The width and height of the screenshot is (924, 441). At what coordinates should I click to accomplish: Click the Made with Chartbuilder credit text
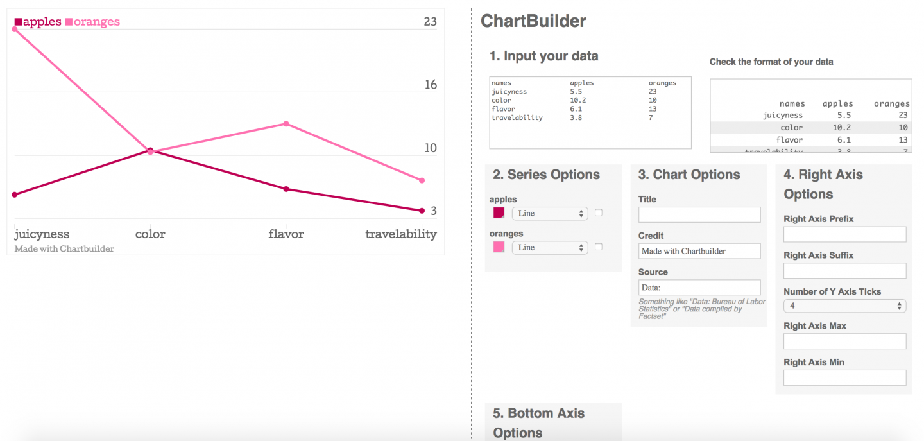point(64,248)
